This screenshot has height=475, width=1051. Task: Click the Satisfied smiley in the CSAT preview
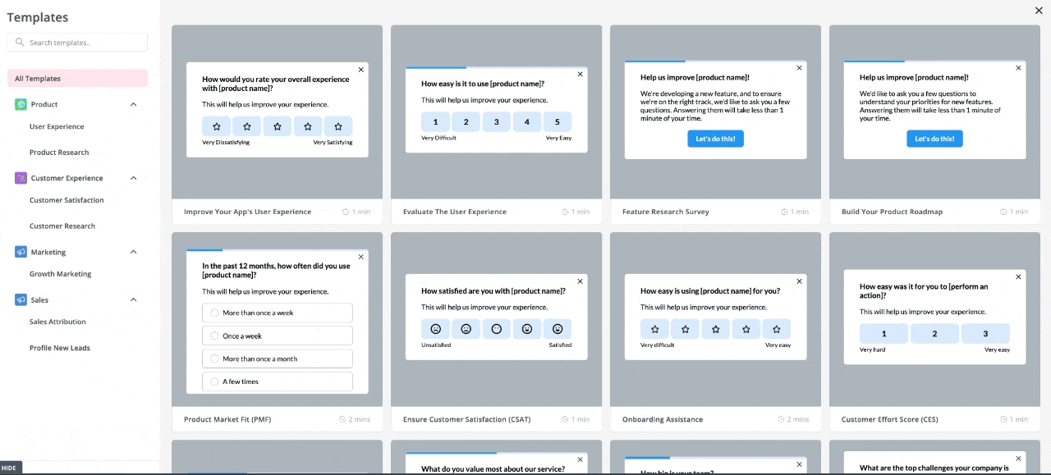point(558,328)
